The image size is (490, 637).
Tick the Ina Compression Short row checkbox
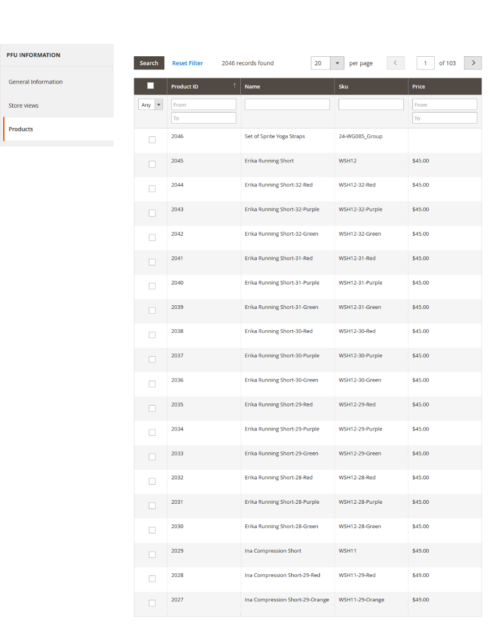pyautogui.click(x=152, y=554)
